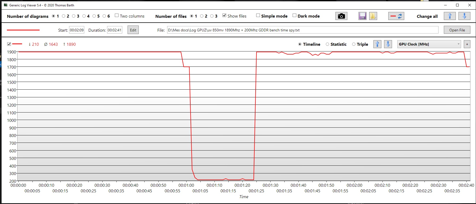The width and height of the screenshot is (476, 204).
Task: Click the 1900 y-axis label
Action: pyautogui.click(x=11, y=52)
